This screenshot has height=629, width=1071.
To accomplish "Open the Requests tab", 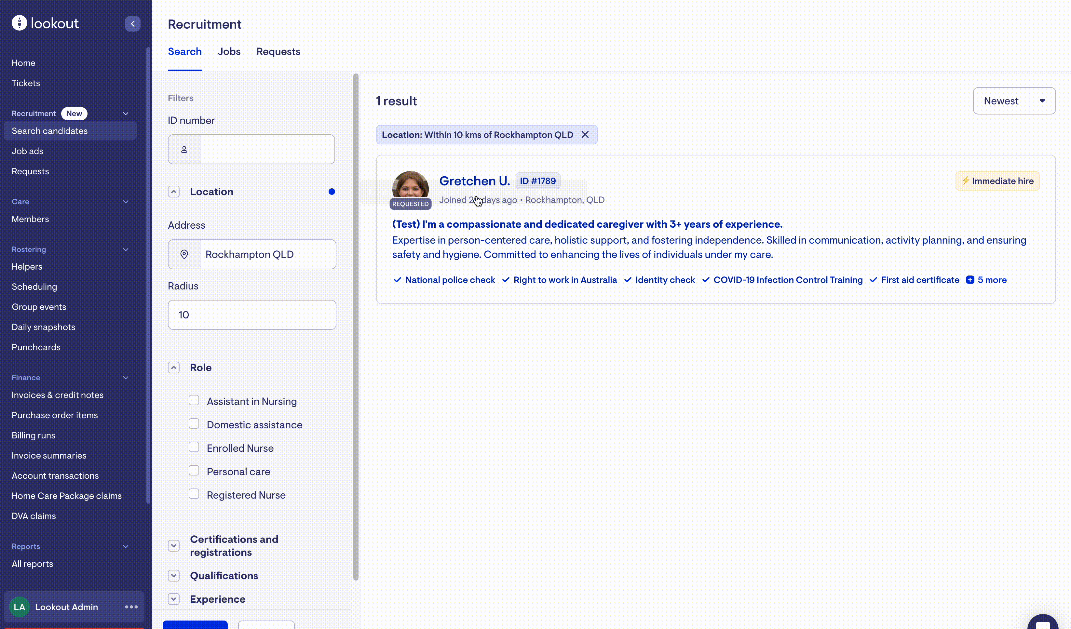I will pos(278,51).
